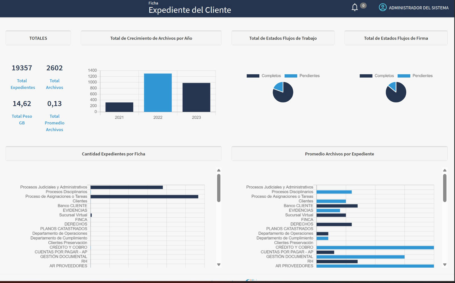Click the down arrow of Cantidad Expedientes scrollbar

pos(219,264)
